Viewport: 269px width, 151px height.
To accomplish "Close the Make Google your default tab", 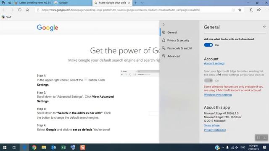I will click(129, 3).
